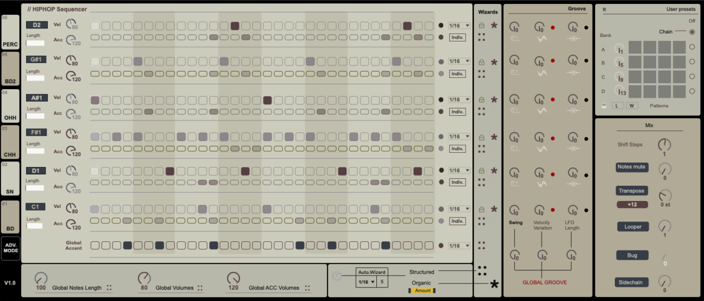Screen dimensions: 704x301
Task: Click the asterisk wizard for D1 row
Action: point(494,170)
